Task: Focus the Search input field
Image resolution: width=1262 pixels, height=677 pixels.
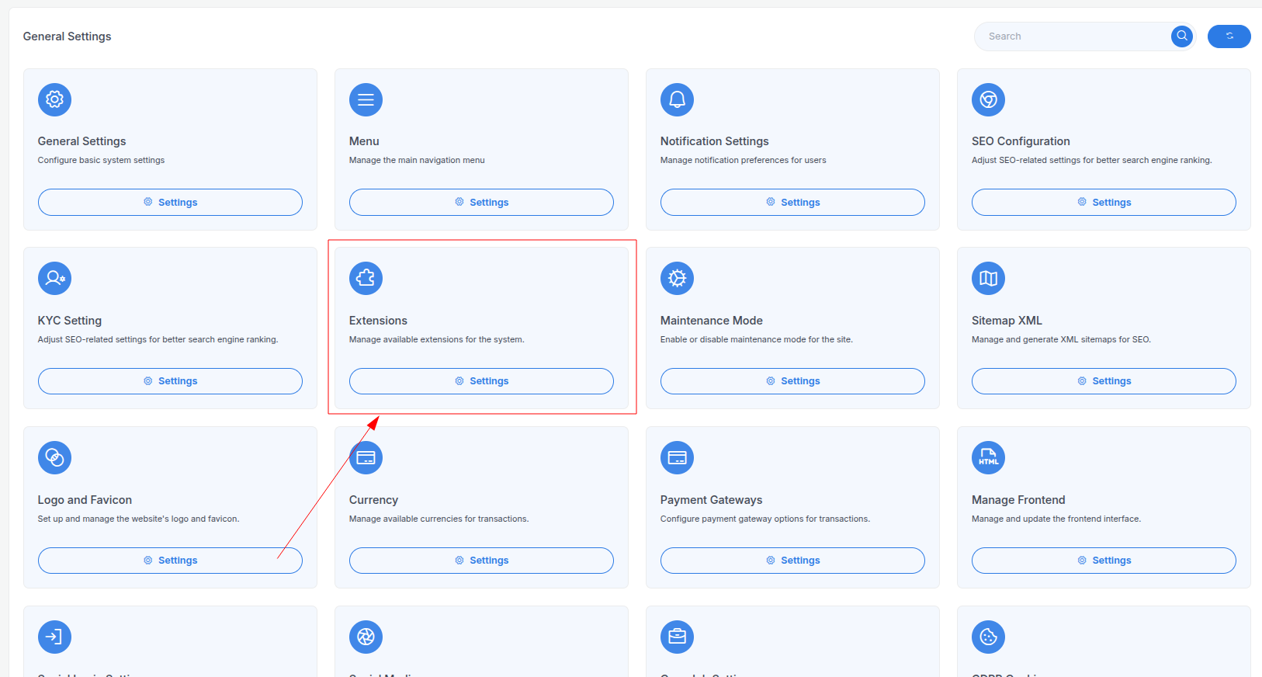Action: (1075, 36)
